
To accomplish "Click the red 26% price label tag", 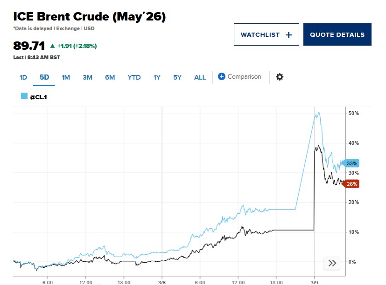I will point(351,184).
